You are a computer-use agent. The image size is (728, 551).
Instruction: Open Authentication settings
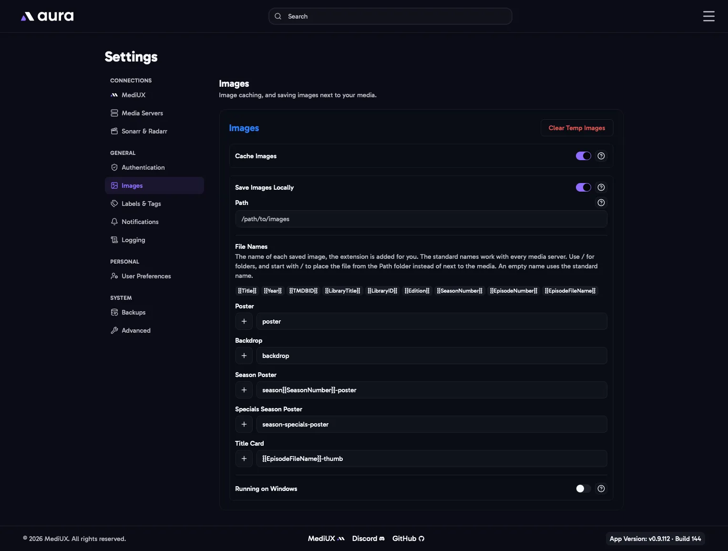[x=154, y=167]
